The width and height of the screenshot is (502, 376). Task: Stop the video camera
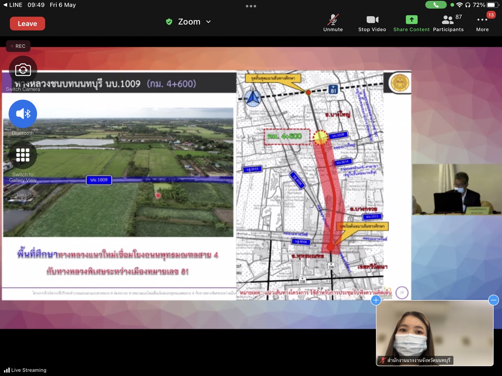pyautogui.click(x=372, y=23)
